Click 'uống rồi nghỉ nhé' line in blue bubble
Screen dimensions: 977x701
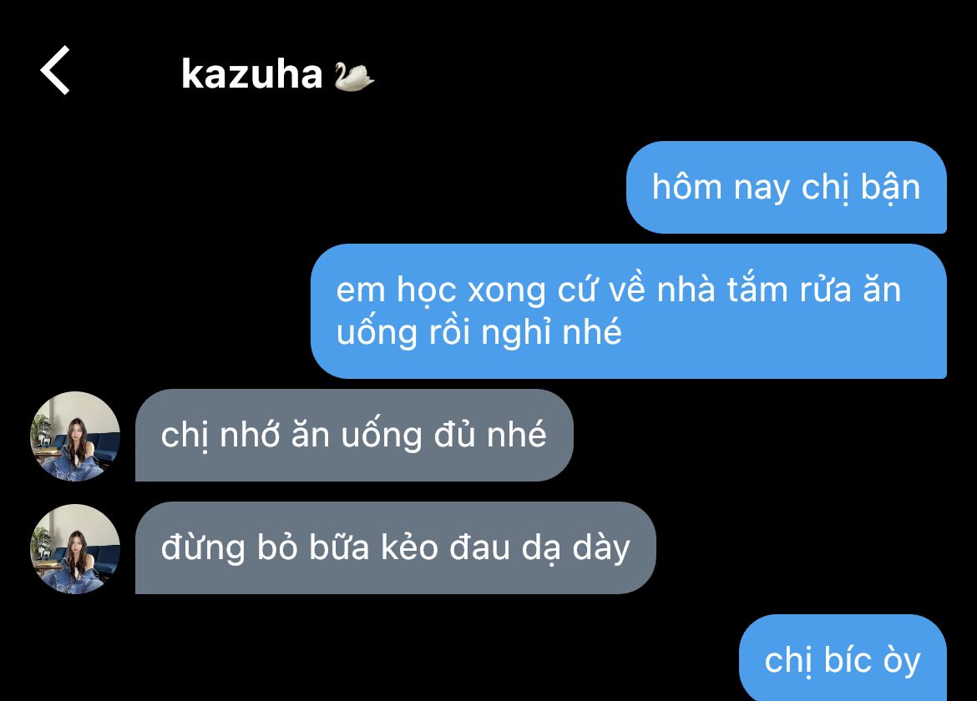478,332
